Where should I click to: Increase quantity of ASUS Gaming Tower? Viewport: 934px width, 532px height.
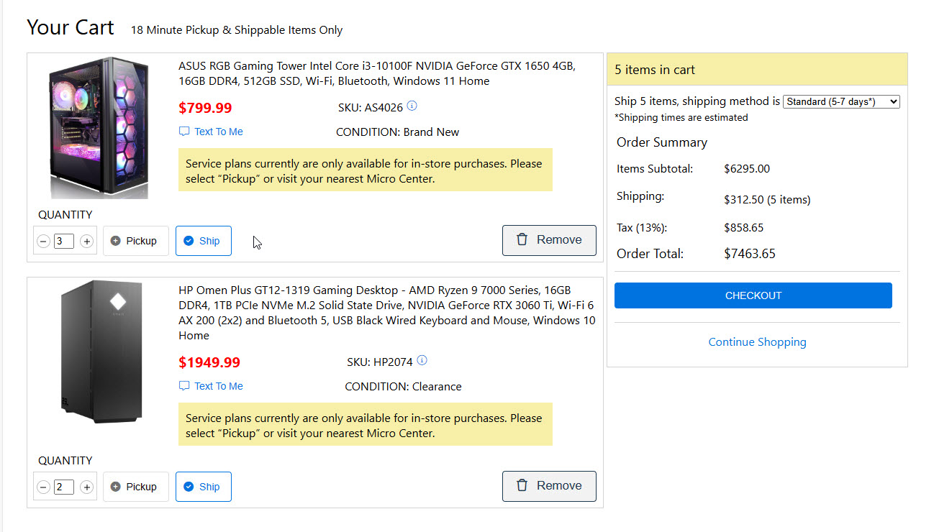pyautogui.click(x=87, y=242)
